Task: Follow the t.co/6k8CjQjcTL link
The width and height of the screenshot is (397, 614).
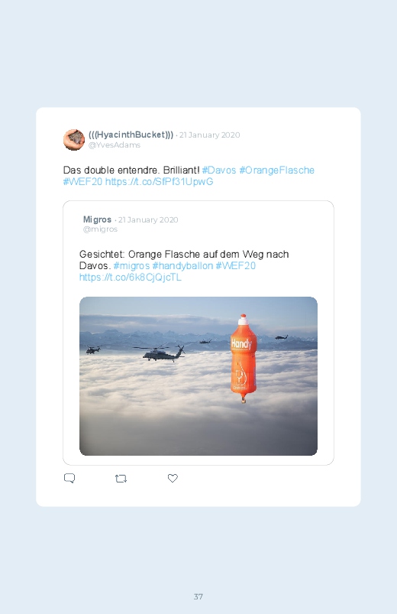Action: [131, 278]
